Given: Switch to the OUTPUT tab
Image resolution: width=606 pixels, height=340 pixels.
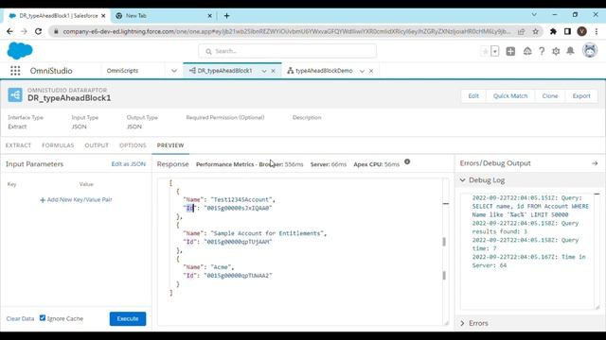Looking at the screenshot, I should point(97,145).
